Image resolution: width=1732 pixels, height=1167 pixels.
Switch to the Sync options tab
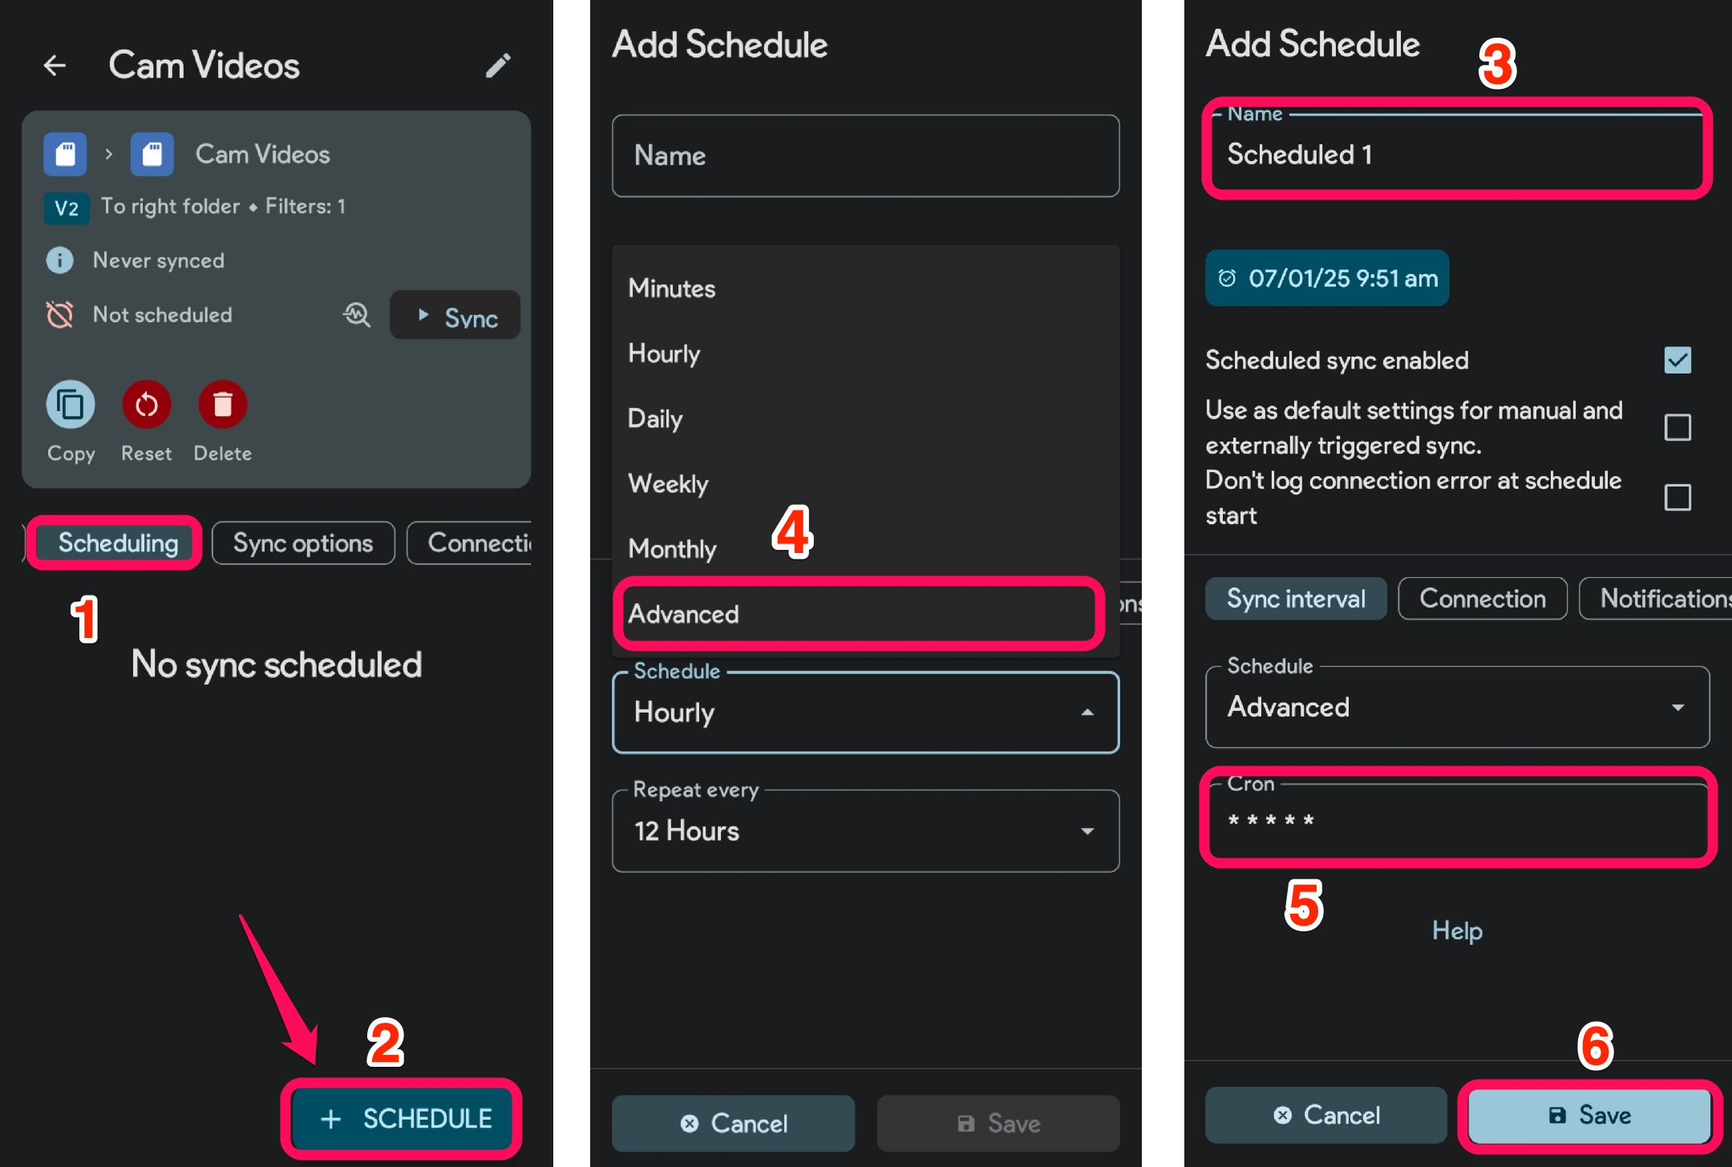point(302,543)
